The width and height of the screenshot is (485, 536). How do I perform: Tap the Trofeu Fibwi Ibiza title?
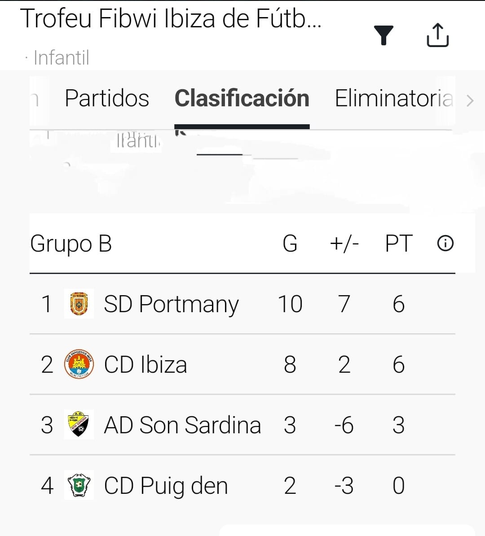pyautogui.click(x=171, y=19)
